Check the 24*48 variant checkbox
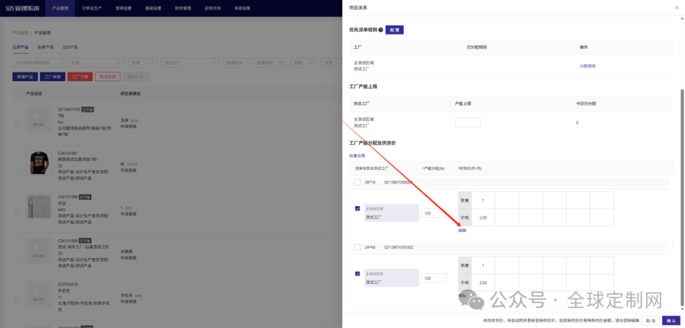 click(358, 247)
